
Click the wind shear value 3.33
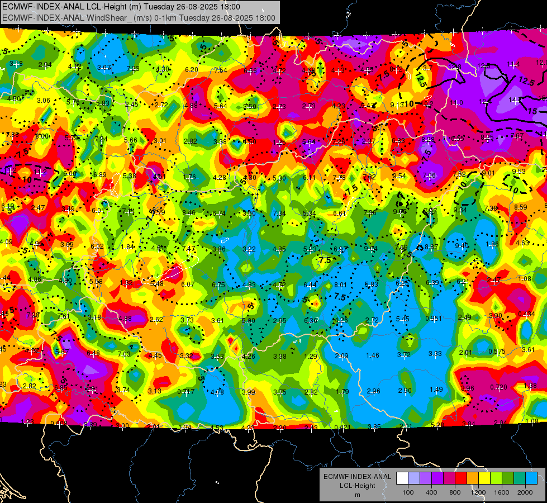pyautogui.click(x=435, y=354)
